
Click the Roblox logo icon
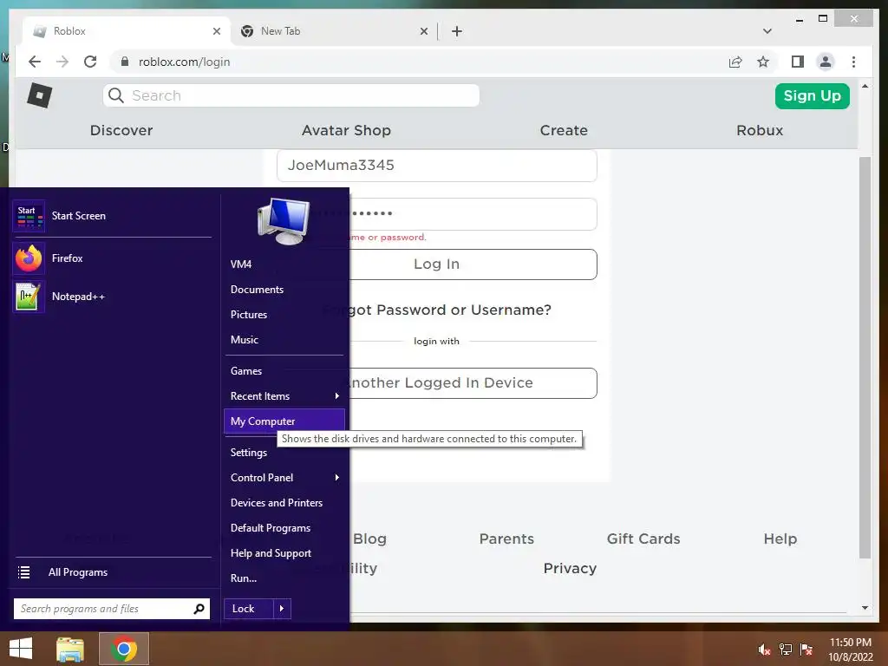[40, 95]
